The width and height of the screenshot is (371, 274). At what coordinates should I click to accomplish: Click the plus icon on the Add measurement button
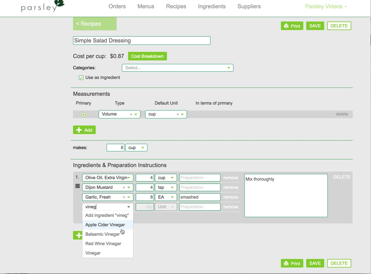80,130
